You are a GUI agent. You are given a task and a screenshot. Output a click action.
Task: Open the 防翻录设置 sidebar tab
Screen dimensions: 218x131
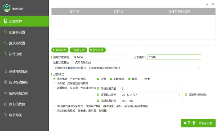coord(24,32)
